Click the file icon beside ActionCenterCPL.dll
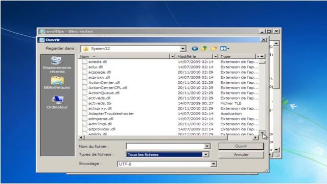 coord(84,87)
